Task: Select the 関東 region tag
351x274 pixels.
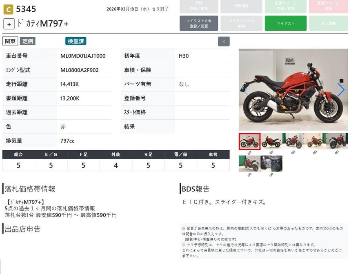Action: tap(10, 41)
